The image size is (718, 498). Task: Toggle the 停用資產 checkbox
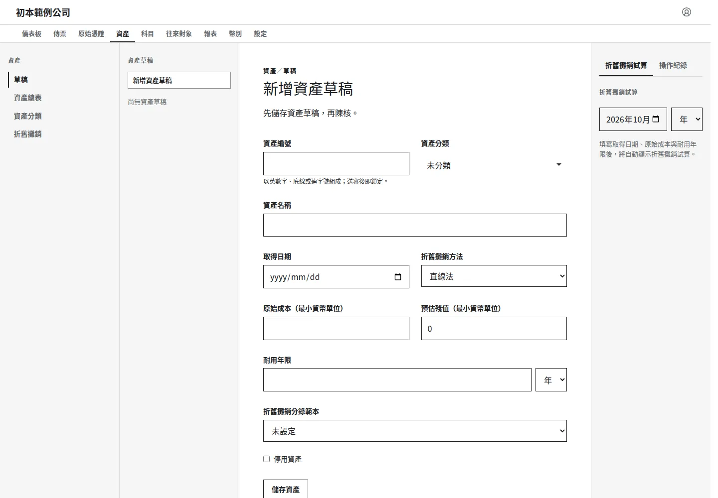point(266,459)
